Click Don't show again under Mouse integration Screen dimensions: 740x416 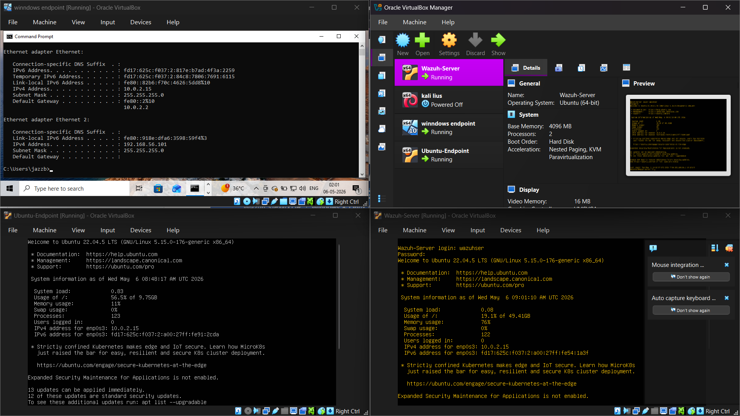[x=691, y=277]
